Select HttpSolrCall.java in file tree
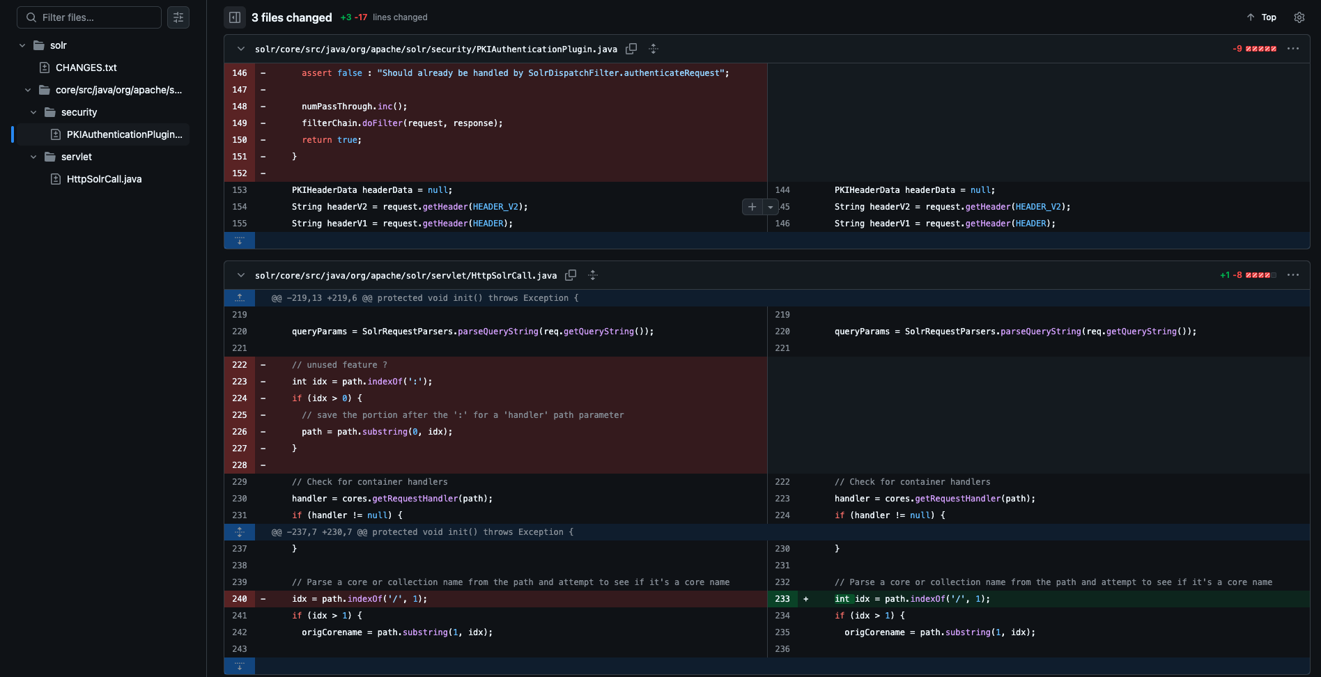Viewport: 1321px width, 677px height. click(105, 179)
